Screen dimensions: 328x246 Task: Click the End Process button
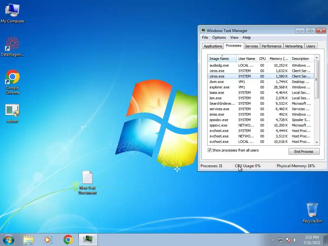pos(304,152)
